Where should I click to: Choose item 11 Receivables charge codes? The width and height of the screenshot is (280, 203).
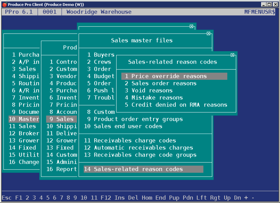(130, 140)
